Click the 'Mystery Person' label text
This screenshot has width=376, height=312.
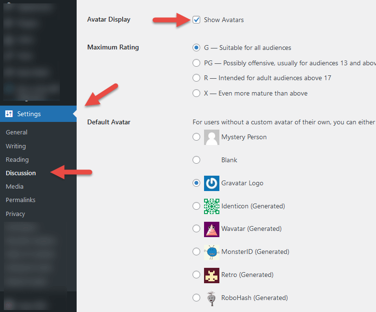click(x=244, y=137)
